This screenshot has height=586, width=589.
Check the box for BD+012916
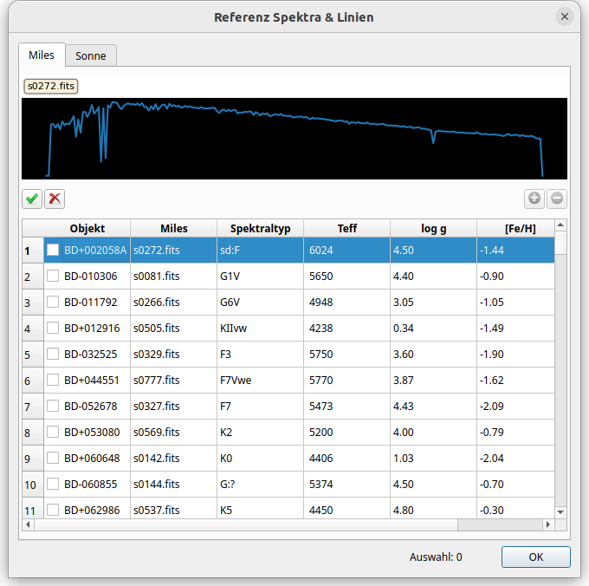click(53, 328)
